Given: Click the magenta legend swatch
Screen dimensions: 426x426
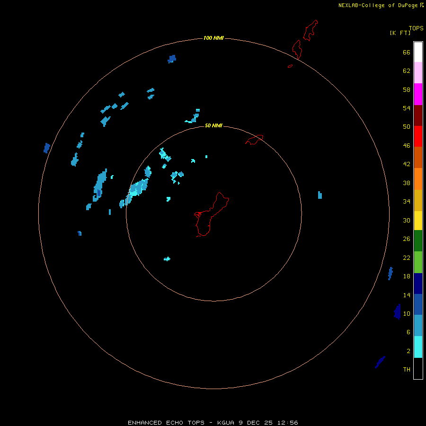Looking at the screenshot, I should (418, 94).
